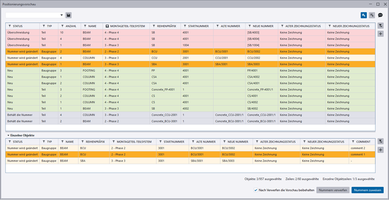
Task: Sort by REIHENPRÄFIX column in upper table
Action: 167,26
